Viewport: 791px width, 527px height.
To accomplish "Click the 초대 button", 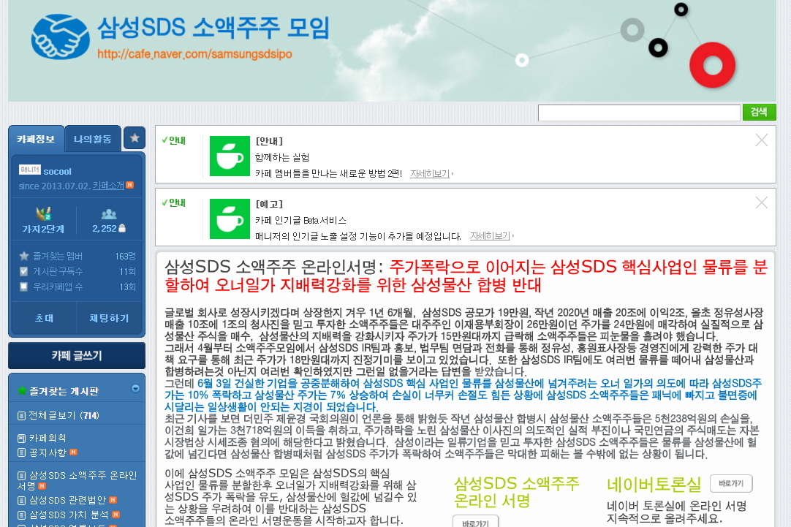I will tap(44, 318).
